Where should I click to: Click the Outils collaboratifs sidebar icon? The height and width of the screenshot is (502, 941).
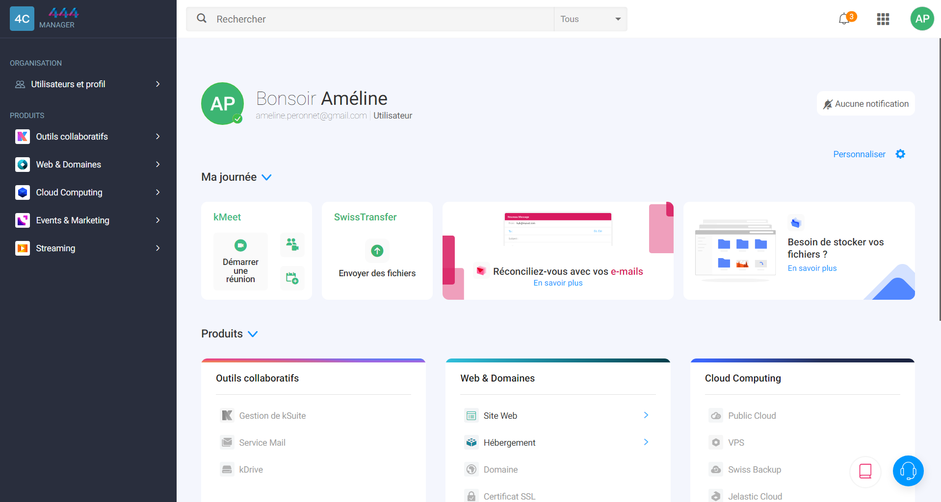point(23,137)
